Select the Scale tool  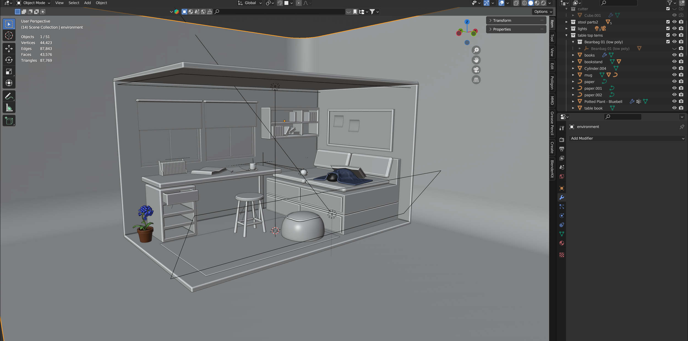point(9,72)
